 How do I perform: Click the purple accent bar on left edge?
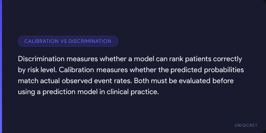(1, 66)
